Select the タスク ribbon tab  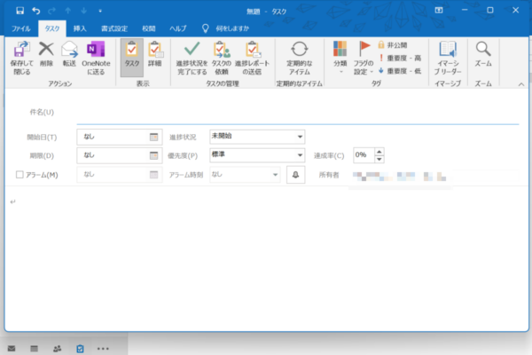click(52, 28)
